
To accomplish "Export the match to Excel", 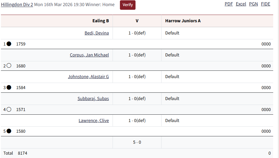I will click(x=241, y=4).
